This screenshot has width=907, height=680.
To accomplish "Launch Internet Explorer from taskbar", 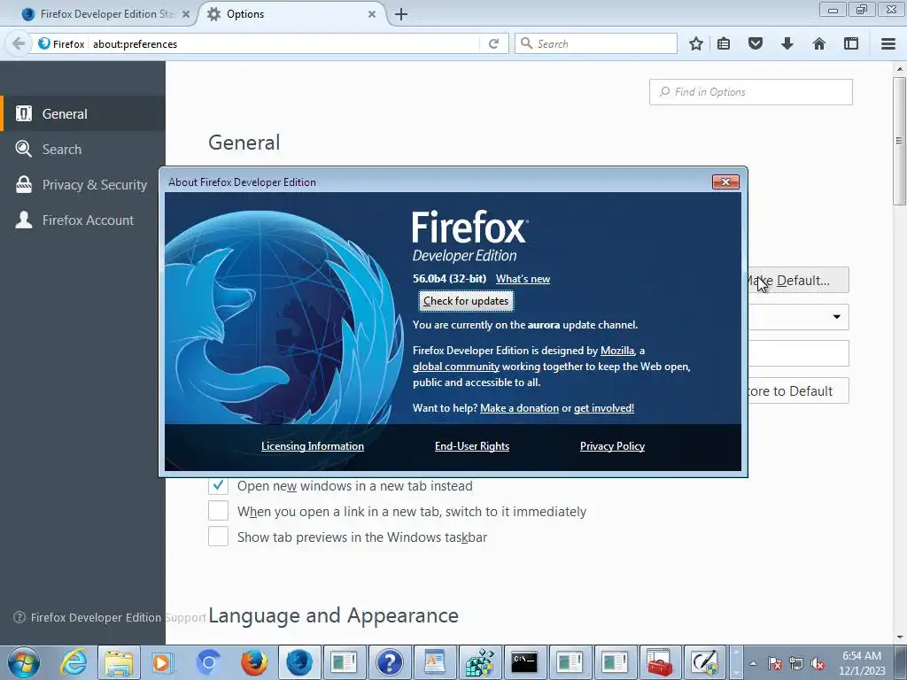I will [x=74, y=662].
